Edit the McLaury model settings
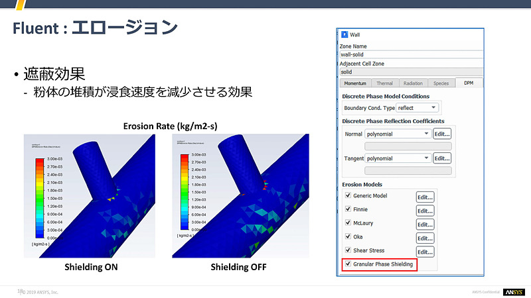This screenshot has height=298, width=531. (425, 224)
